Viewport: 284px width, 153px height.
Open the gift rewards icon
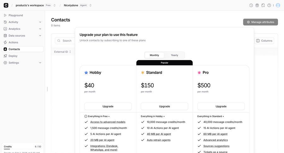coord(257,5)
